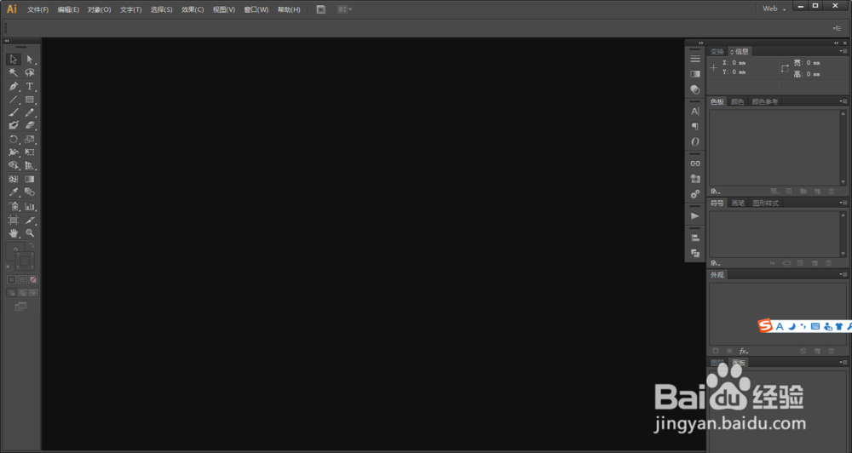Select the Pencil tool
This screenshot has height=453, width=852.
pyautogui.click(x=30, y=112)
